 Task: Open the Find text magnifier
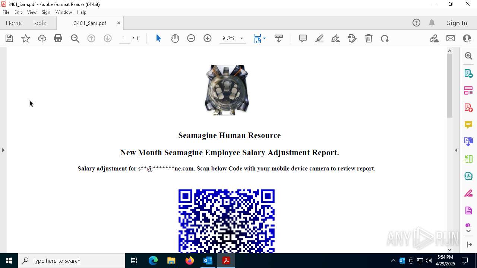(75, 38)
